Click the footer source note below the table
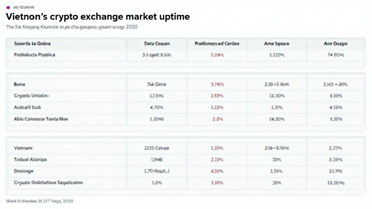Image resolution: width=372 pixels, height=209 pixels. pos(40,201)
